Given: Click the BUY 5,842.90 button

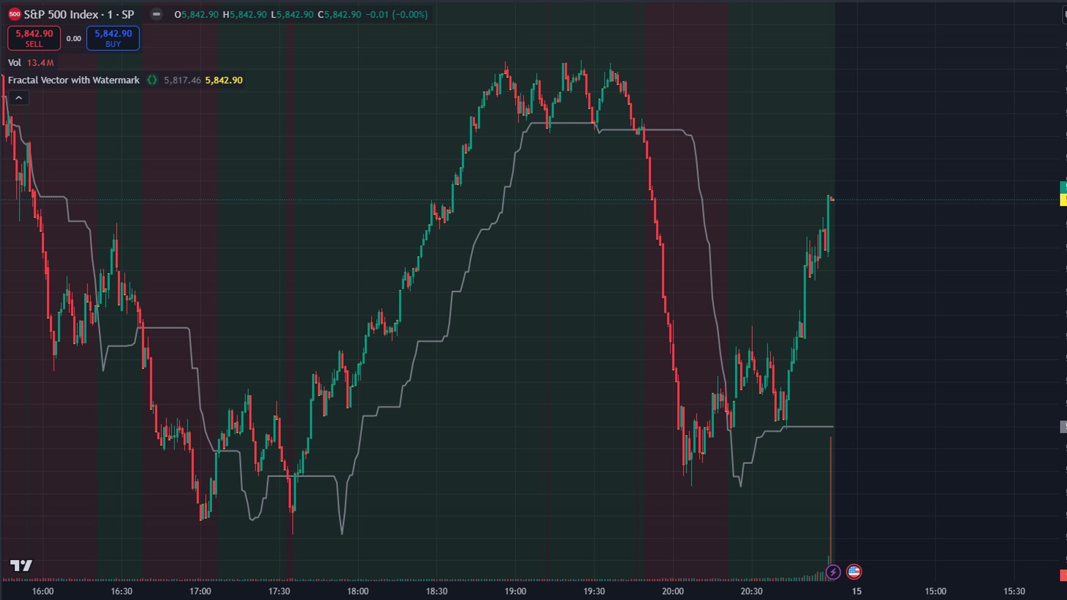Looking at the screenshot, I should point(113,38).
